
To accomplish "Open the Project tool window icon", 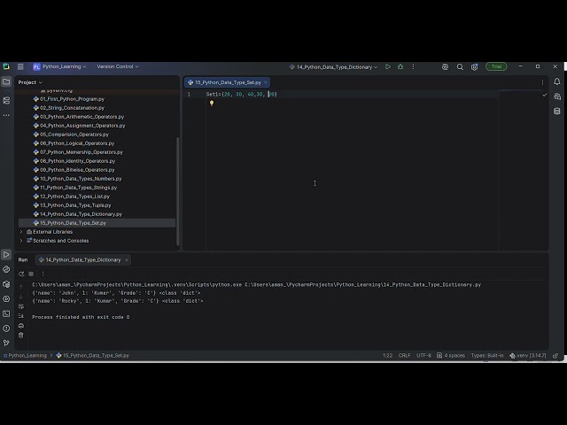I will pyautogui.click(x=6, y=82).
